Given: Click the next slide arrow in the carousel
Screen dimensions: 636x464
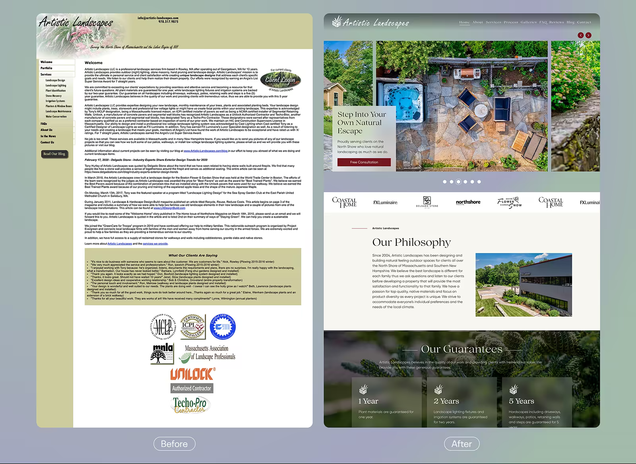Looking at the screenshot, I should click(x=588, y=35).
